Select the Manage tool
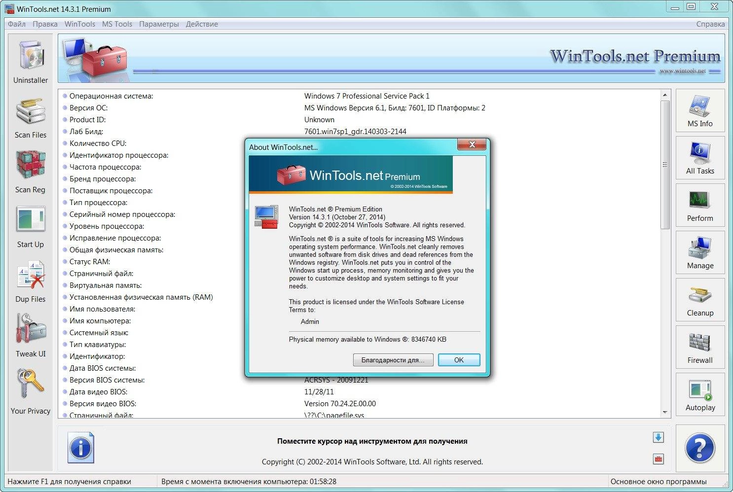Screen dimensions: 733x492 (x=700, y=252)
